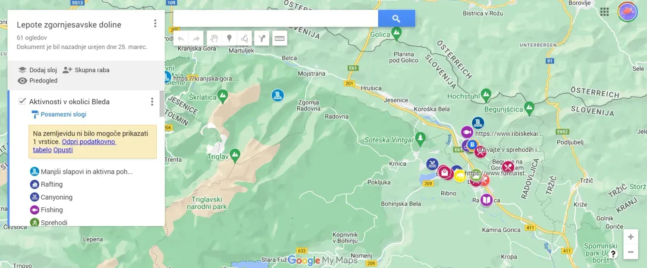Screen dimensions: 647x268
Task: Zoom out the map with minus
Action: 631,252
